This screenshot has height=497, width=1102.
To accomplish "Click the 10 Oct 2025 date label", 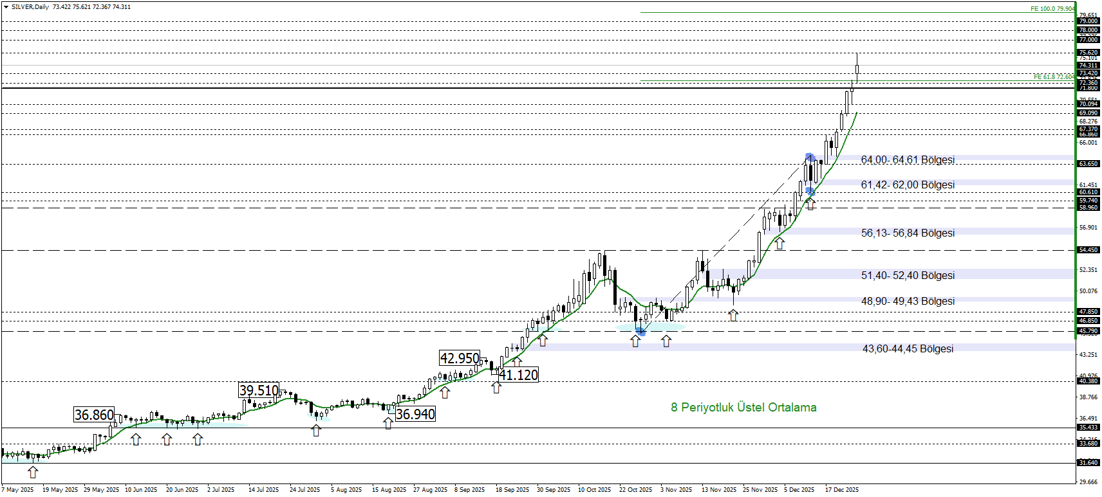I will tap(594, 490).
